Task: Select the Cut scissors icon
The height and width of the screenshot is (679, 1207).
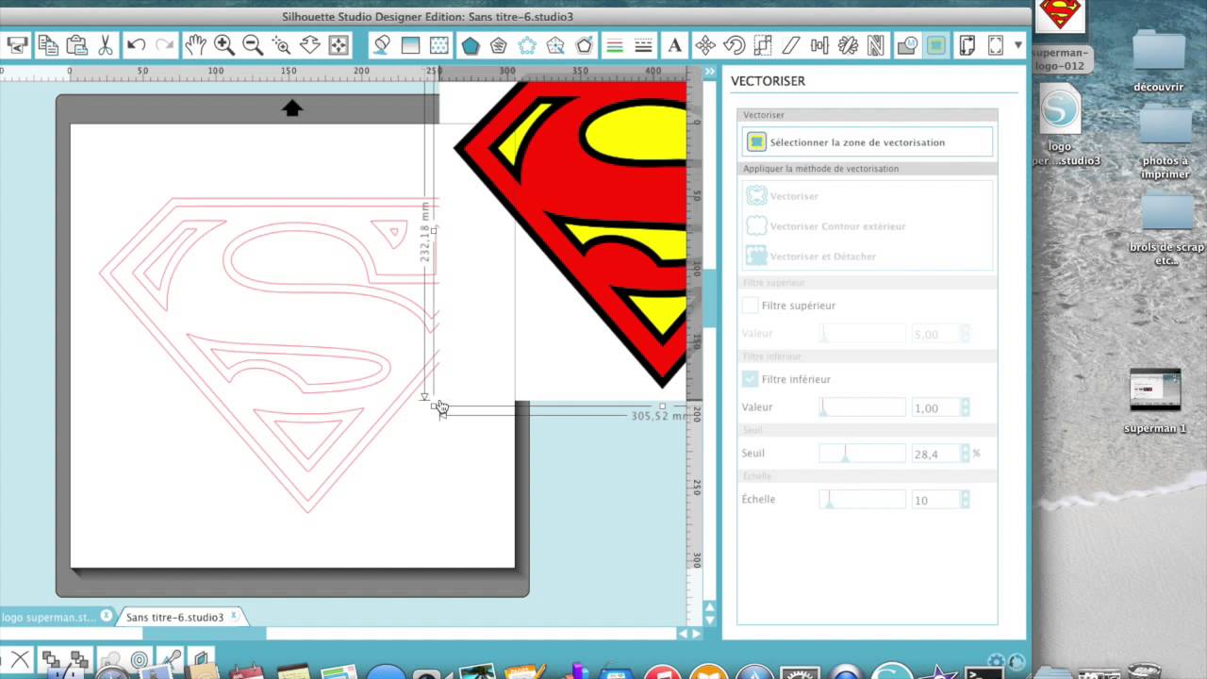Action: click(105, 44)
